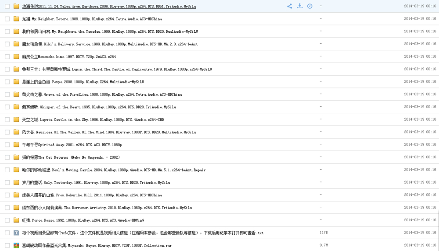Open Ponyo.2008.1080p folder name
This screenshot has width=439, height=251.
click(83, 81)
